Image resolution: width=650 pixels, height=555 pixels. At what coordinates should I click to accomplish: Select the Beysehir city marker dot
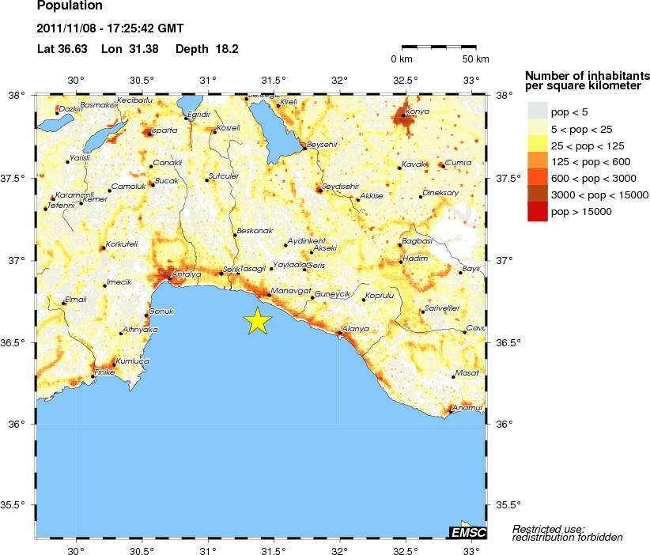pos(305,148)
